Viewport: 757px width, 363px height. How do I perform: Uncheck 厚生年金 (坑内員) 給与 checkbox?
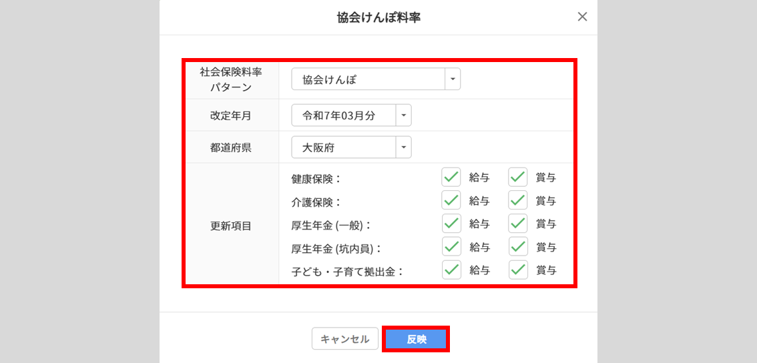pos(451,246)
